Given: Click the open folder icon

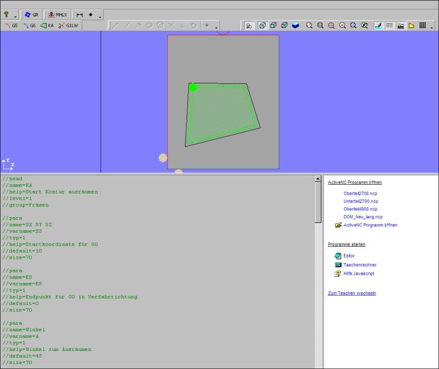Looking at the screenshot, I should (338, 225).
